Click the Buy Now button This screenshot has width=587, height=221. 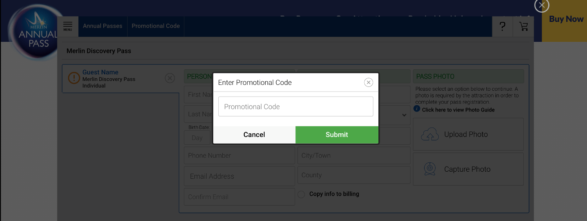[566, 20]
